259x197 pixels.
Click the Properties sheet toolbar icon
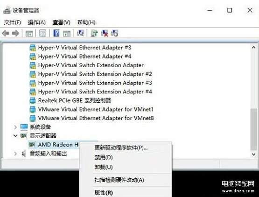coord(42,33)
